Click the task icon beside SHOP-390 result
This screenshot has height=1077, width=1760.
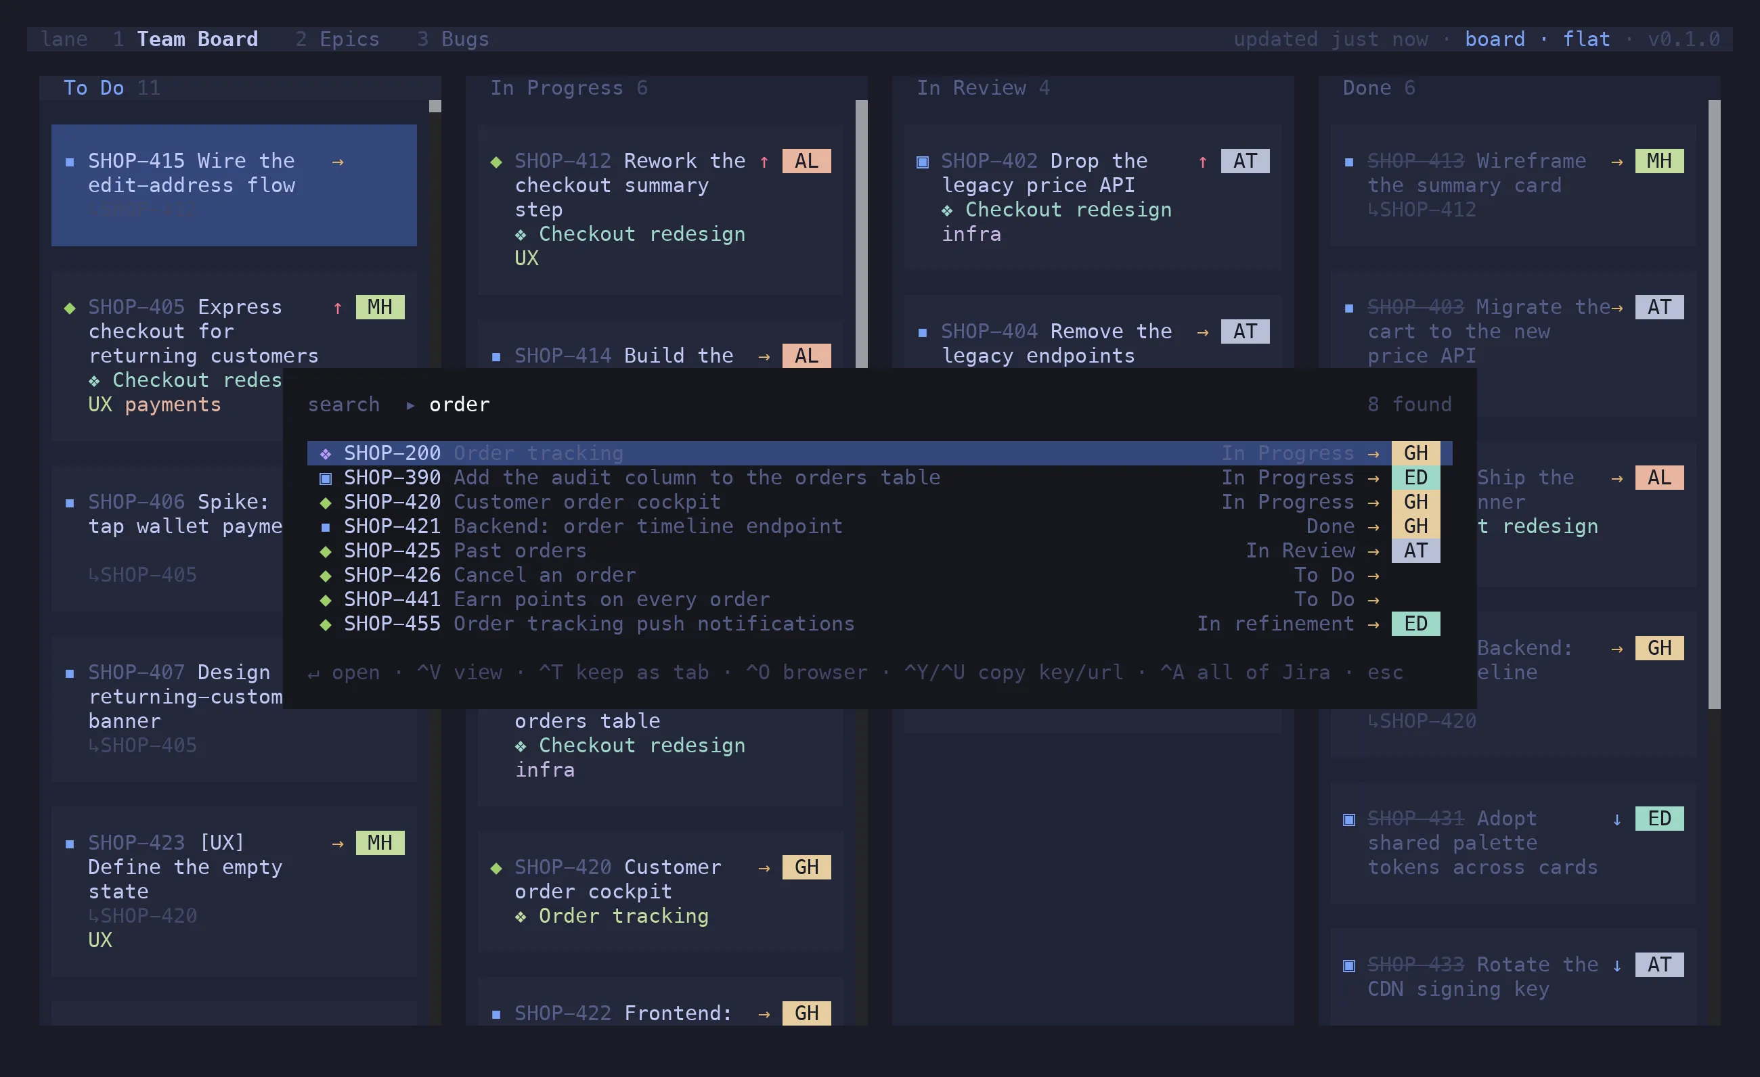click(326, 478)
